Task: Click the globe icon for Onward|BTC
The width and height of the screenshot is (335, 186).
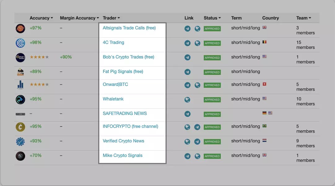Action: 197,85
